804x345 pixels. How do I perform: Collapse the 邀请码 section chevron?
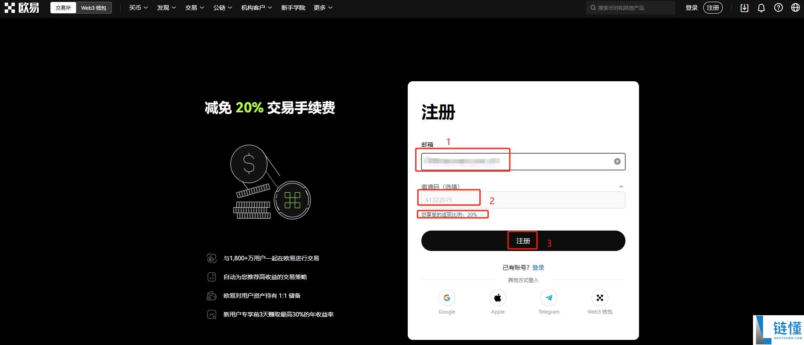[621, 187]
